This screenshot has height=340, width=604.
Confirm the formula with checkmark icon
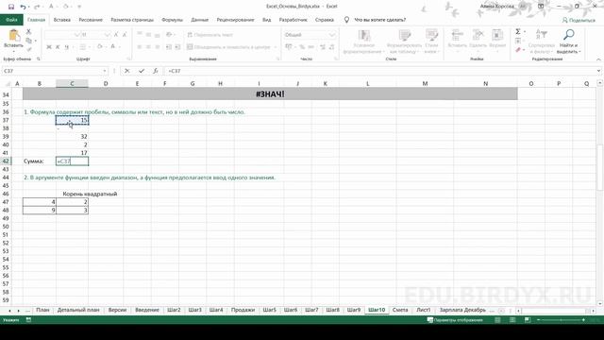tap(142, 71)
